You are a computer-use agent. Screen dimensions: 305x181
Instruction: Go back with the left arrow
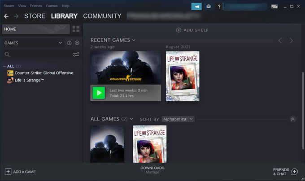(6, 16)
